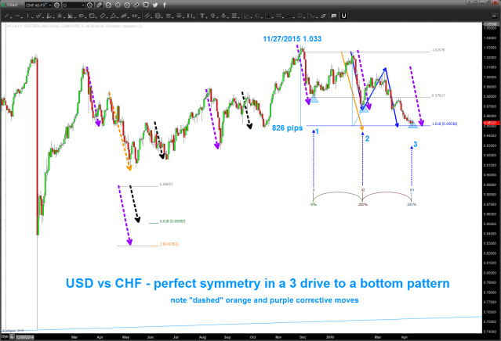The height and width of the screenshot is (341, 501).
Task: Select the parallel channel lines tool
Action: tap(147, 16)
